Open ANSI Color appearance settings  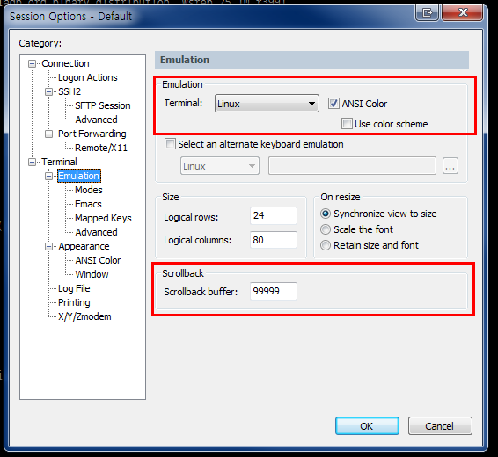tap(98, 260)
